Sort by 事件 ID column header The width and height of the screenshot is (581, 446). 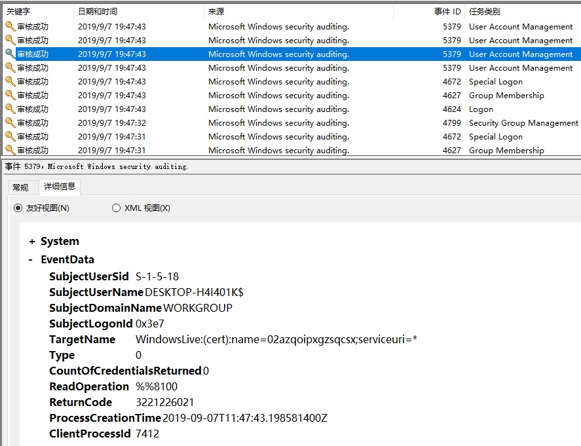coord(429,12)
